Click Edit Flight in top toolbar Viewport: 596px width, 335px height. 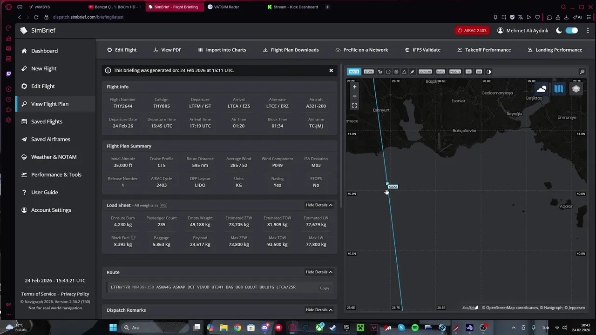tap(122, 50)
